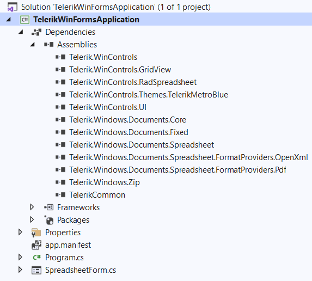312x281 pixels.
Task: Click the app.manifest file icon
Action: pyautogui.click(x=36, y=245)
